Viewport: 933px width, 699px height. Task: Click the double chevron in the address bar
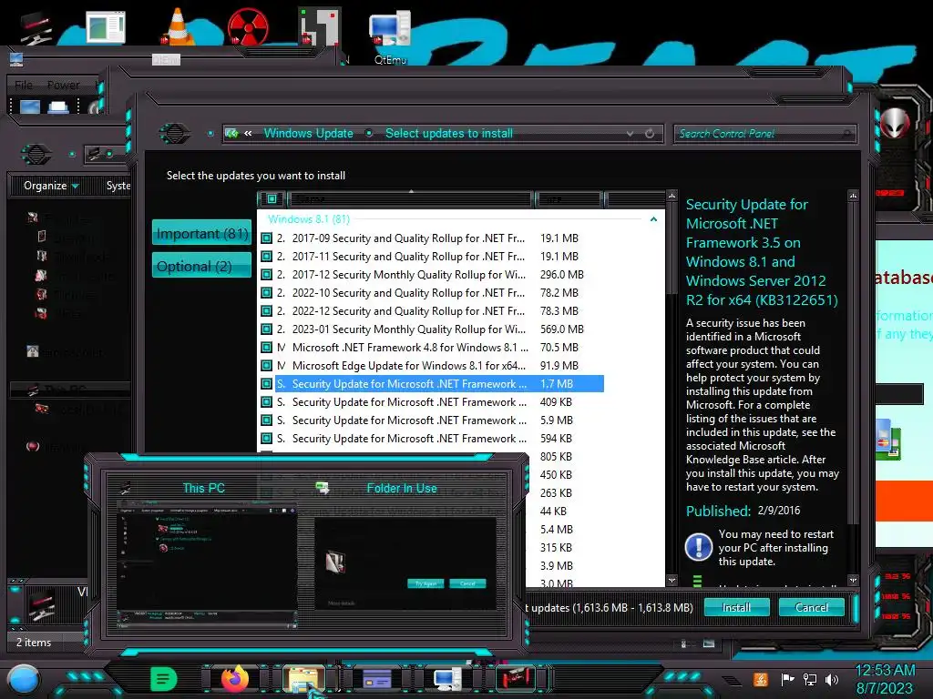(248, 134)
